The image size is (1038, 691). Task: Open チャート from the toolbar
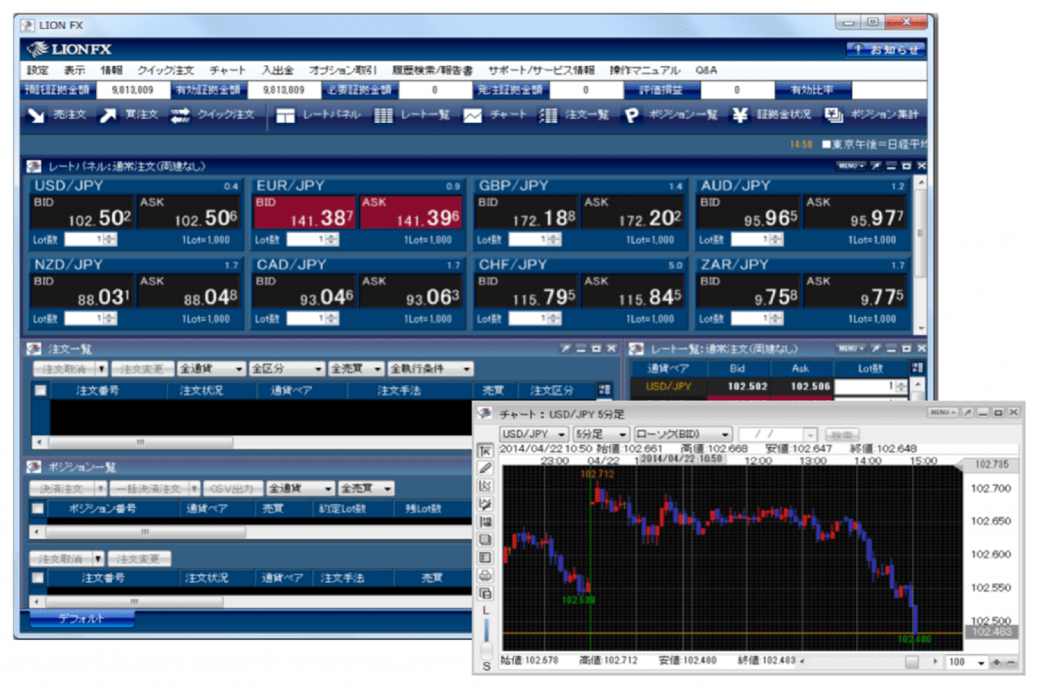[x=494, y=115]
